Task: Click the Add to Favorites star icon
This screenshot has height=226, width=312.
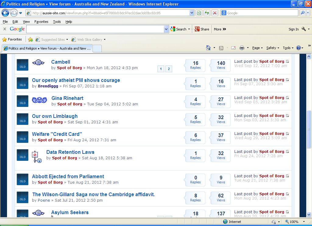Action: click(30, 40)
